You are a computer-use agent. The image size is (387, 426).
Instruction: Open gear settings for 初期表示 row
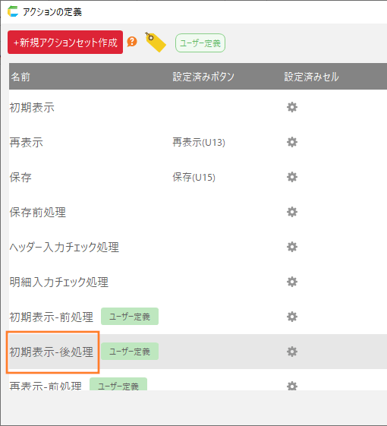(292, 107)
